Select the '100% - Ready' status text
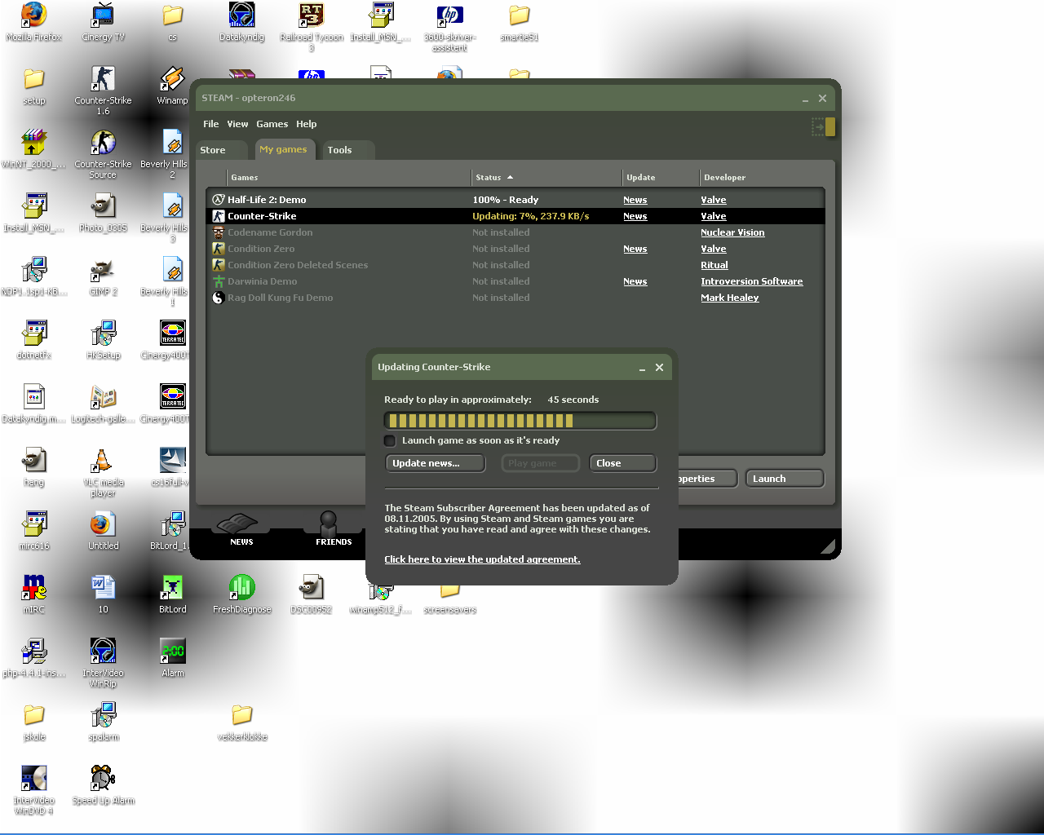The image size is (1044, 835). (x=505, y=200)
